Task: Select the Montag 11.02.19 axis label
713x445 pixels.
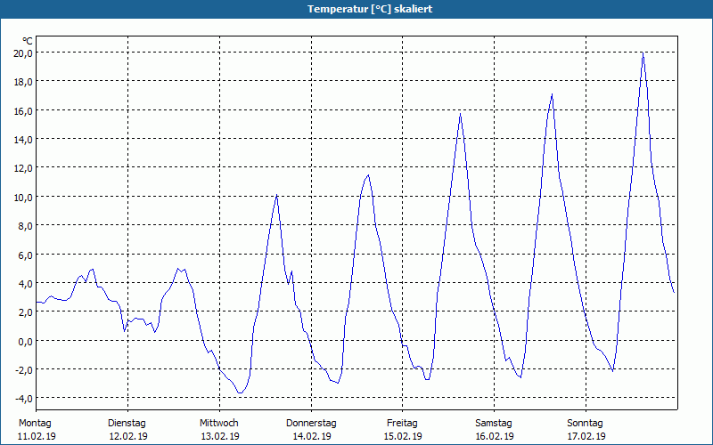Action: coord(37,430)
